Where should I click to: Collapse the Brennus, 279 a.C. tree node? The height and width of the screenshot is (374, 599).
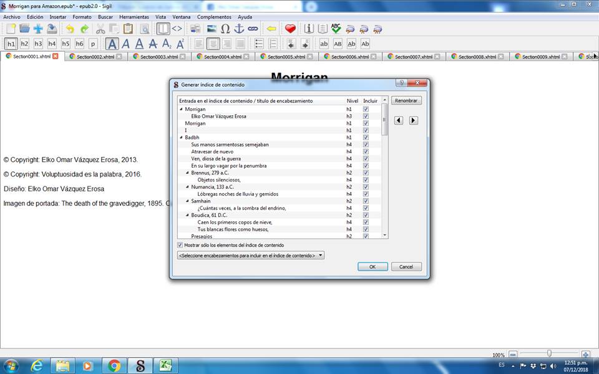187,173
